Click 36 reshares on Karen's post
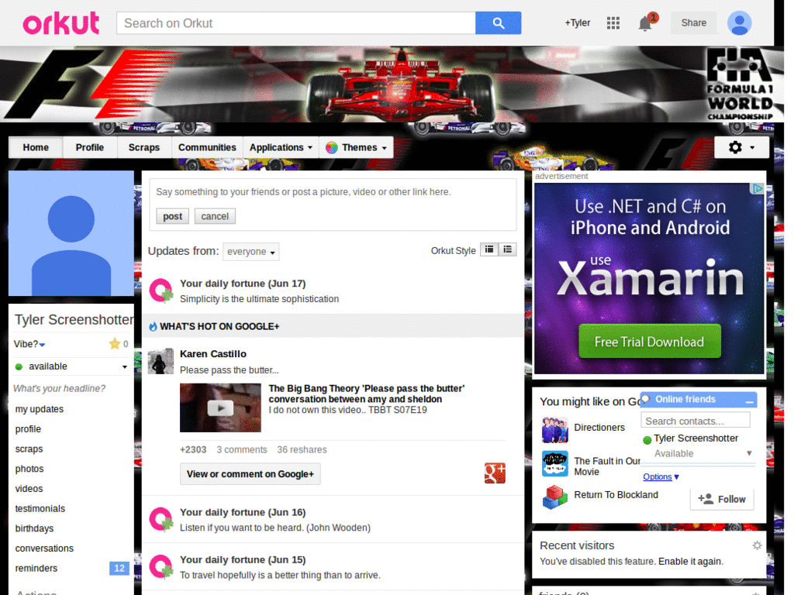 tap(302, 450)
